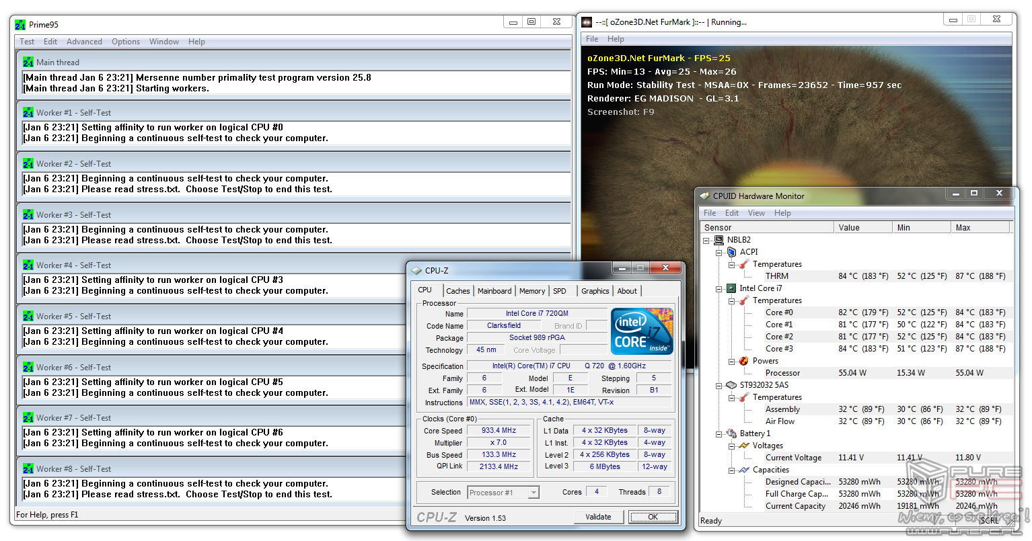Click the Worker #6 Self-Test window icon

[x=28, y=367]
